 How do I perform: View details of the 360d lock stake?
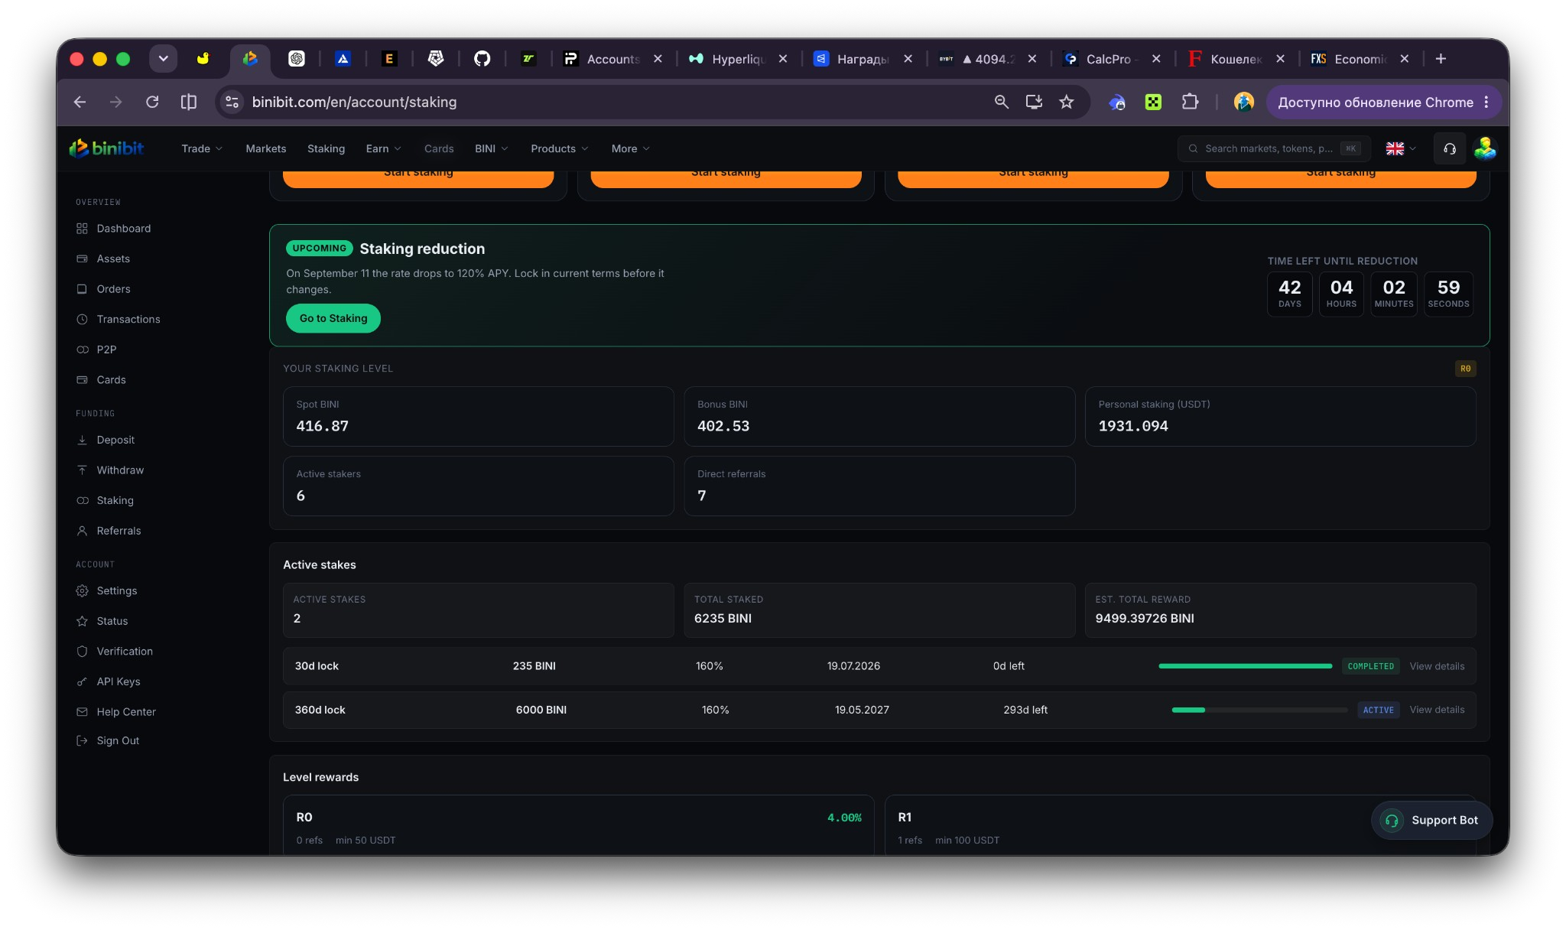(1437, 710)
